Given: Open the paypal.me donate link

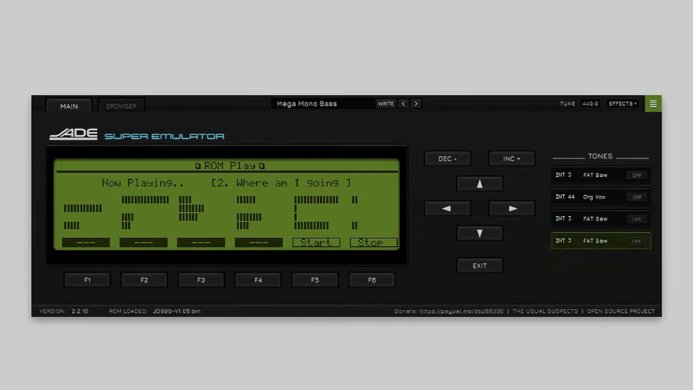Looking at the screenshot, I should tap(462, 311).
